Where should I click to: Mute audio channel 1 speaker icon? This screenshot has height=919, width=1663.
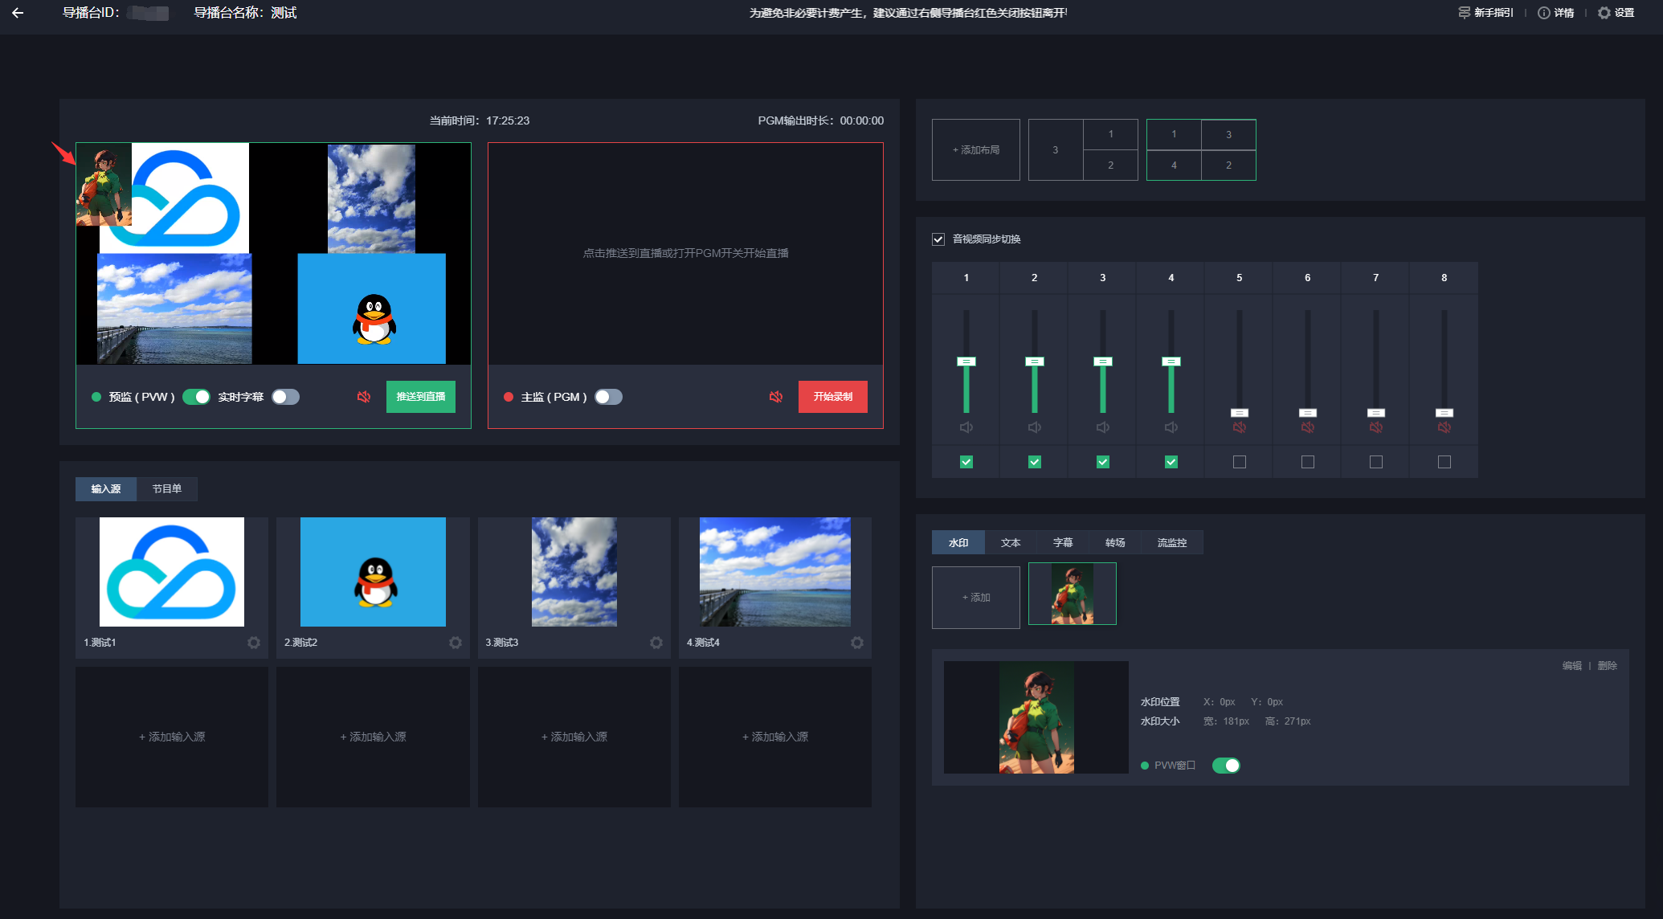966,427
